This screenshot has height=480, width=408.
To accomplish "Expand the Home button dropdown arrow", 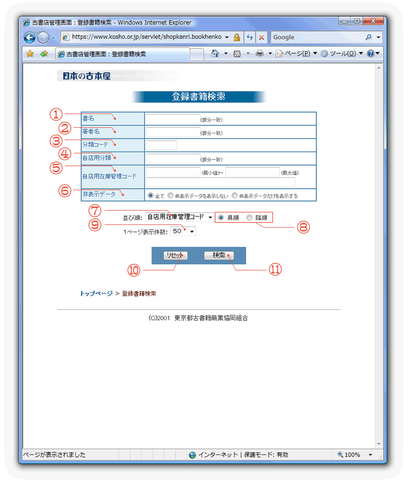I will [226, 54].
